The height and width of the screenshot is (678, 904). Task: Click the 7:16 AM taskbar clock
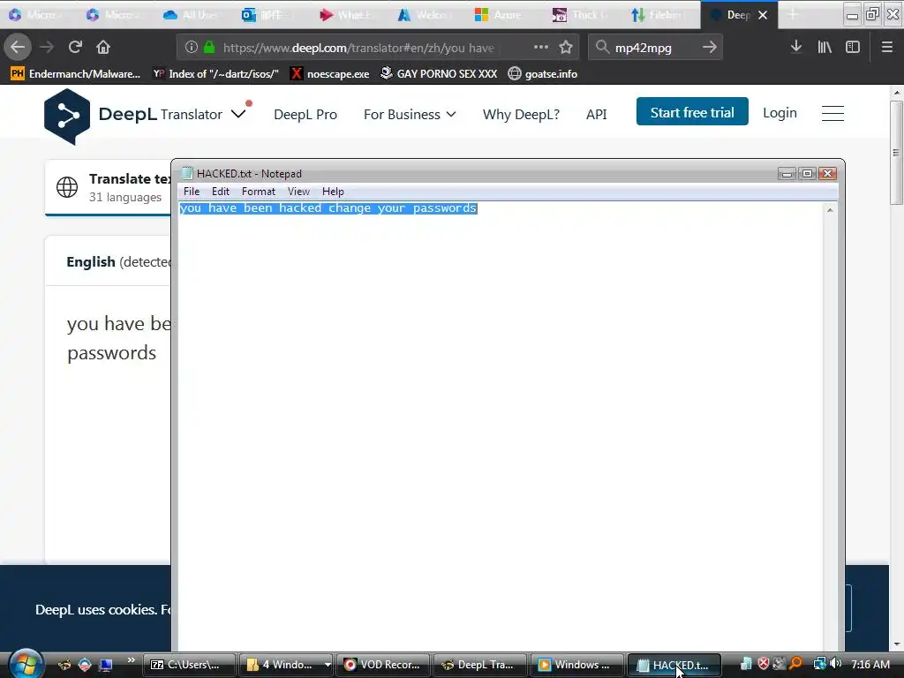(x=870, y=664)
